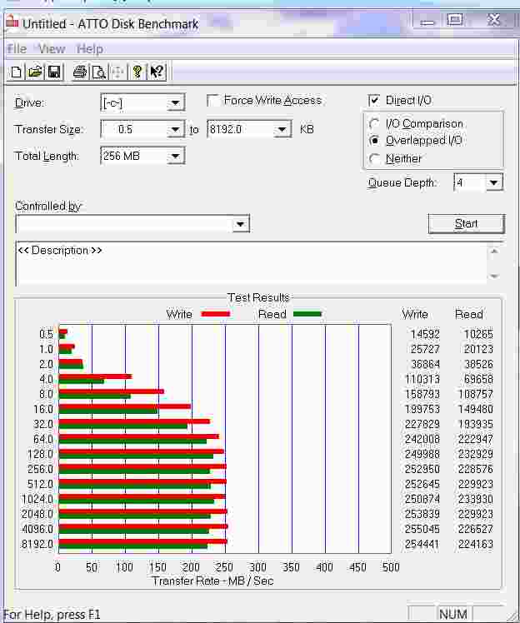Viewport: 520px width, 623px height.
Task: Click the Read column header
Action: coord(468,314)
